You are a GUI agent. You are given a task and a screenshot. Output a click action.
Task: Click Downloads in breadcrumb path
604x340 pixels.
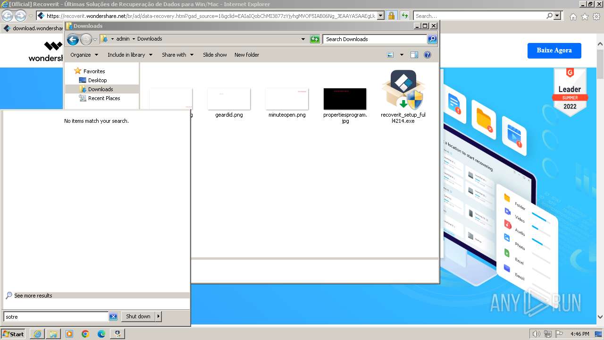coord(150,39)
